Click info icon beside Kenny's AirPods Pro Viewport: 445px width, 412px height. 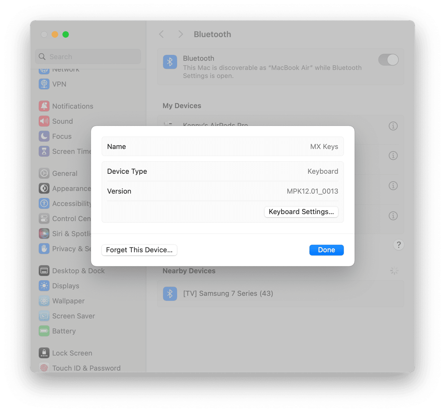pyautogui.click(x=393, y=126)
